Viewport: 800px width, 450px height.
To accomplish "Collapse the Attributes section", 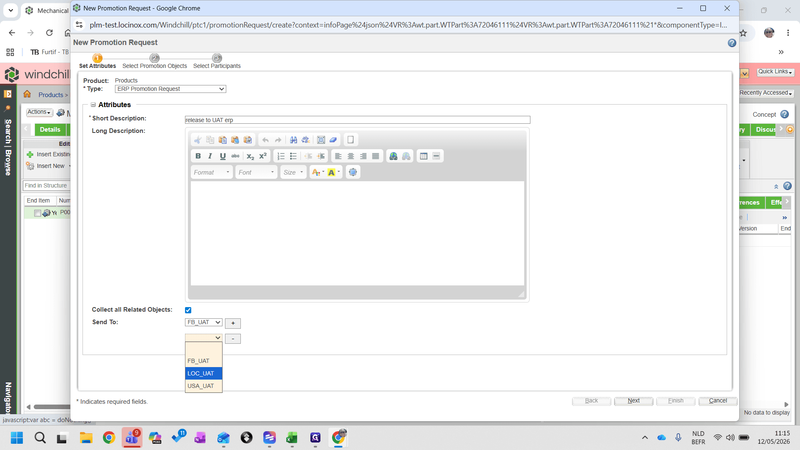I will (x=93, y=105).
